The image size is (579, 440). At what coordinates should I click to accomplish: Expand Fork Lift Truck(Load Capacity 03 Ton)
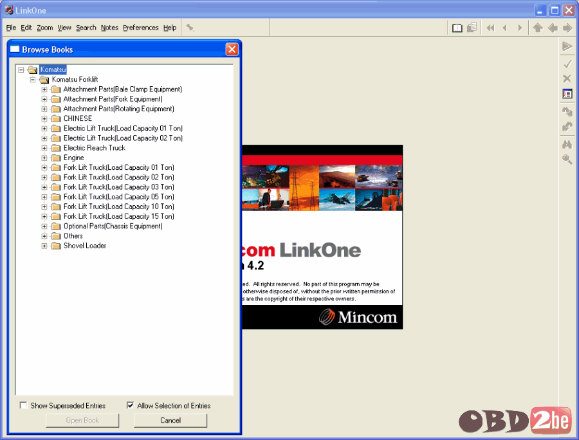click(x=44, y=187)
